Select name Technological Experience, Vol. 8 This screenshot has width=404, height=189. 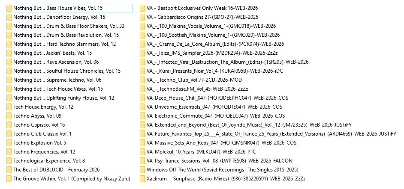pyautogui.click(x=49, y=161)
